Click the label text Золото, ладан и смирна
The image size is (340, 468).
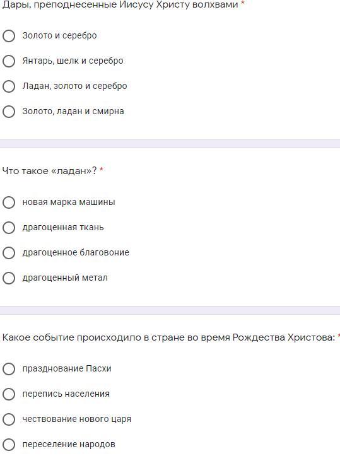pos(73,112)
